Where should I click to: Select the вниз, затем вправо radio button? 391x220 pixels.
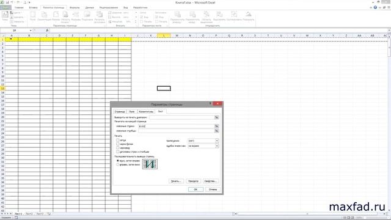tap(118, 161)
